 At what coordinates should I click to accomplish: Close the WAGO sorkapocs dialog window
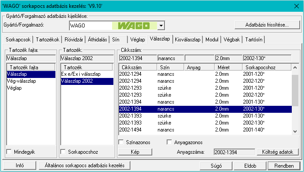coord(296,6)
